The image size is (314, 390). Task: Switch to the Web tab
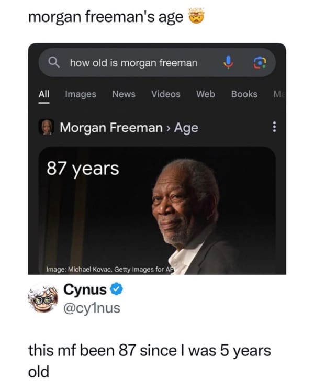coord(206,94)
